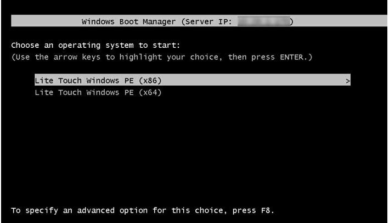Click 'Windows PE' text in the unhighlighted row
Viewport: 389px width, 223px height.
[x=110, y=92]
